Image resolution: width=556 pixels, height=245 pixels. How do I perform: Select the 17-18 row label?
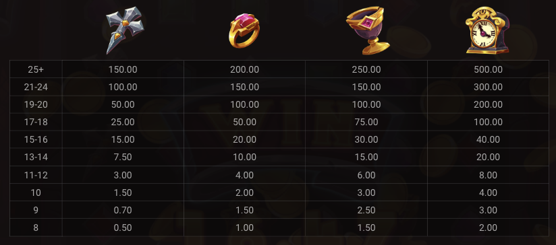click(x=36, y=122)
